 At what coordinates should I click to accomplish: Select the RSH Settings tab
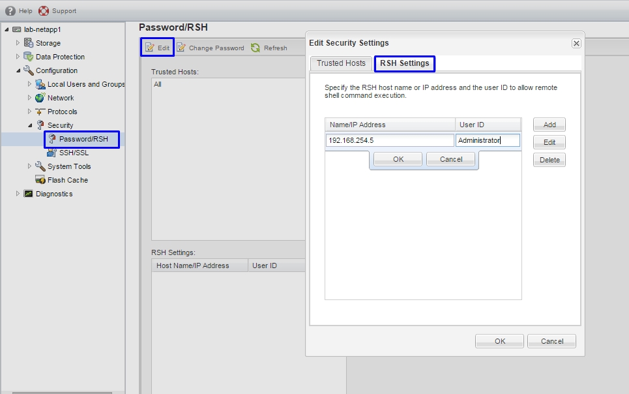404,63
